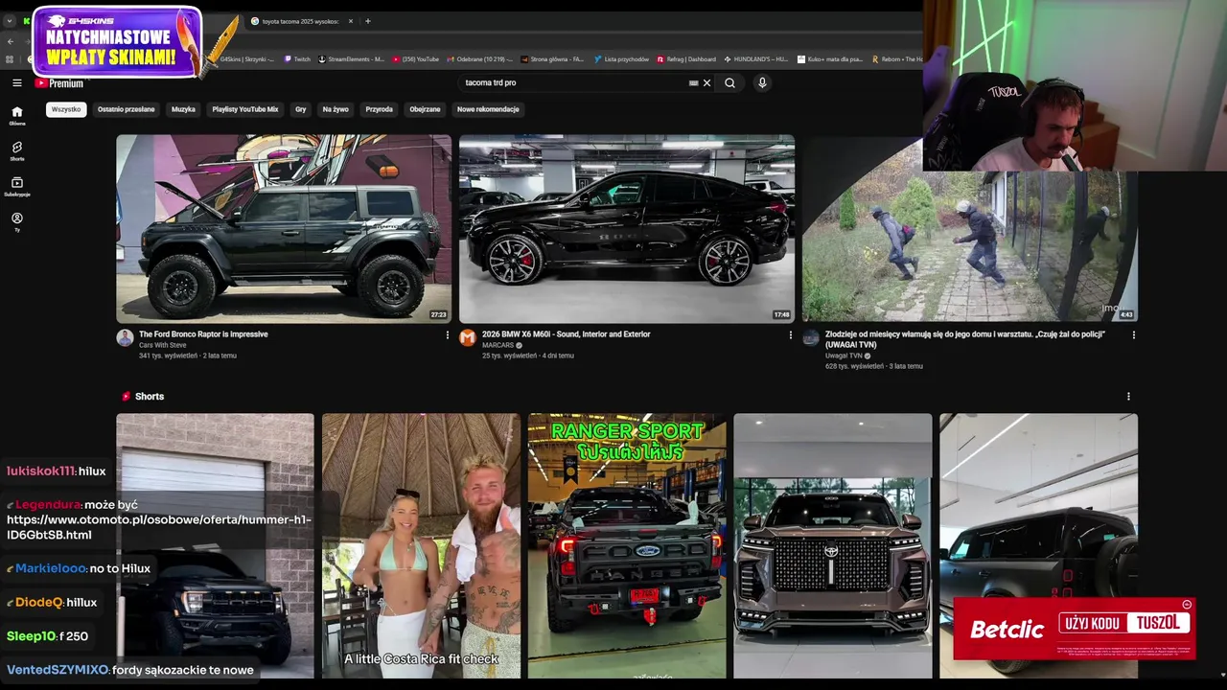Select the Na żywo filter chip
Image resolution: width=1227 pixels, height=690 pixels.
tap(336, 109)
